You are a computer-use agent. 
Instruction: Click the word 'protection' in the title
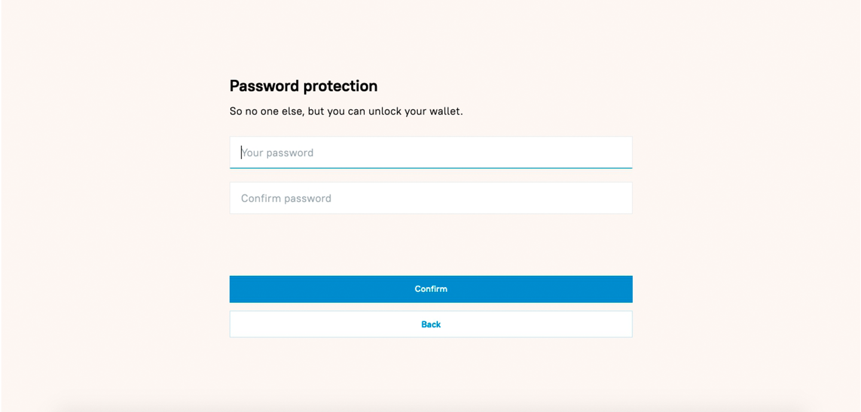coord(340,87)
